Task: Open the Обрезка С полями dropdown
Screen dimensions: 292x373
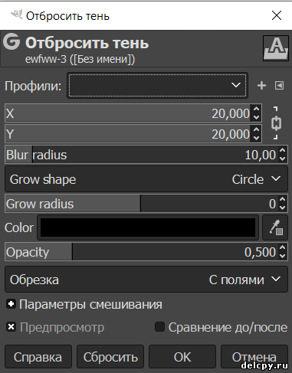Action: pyautogui.click(x=146, y=280)
